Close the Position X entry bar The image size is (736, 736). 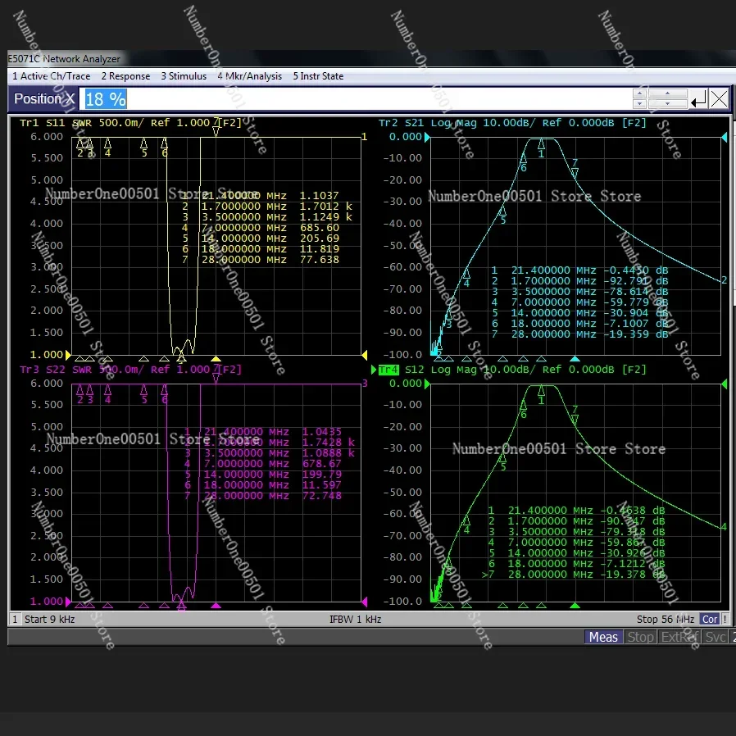coord(719,99)
